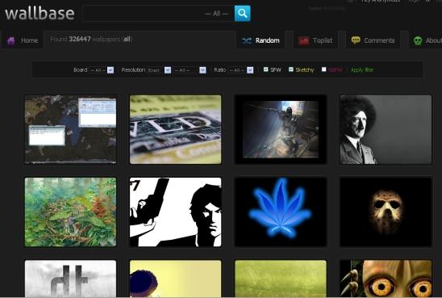Open the Random tab
This screenshot has width=442, height=298.
click(261, 40)
